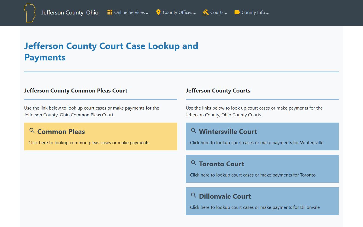Expand the County Info dropdown caret
This screenshot has width=363, height=227.
coord(267,13)
